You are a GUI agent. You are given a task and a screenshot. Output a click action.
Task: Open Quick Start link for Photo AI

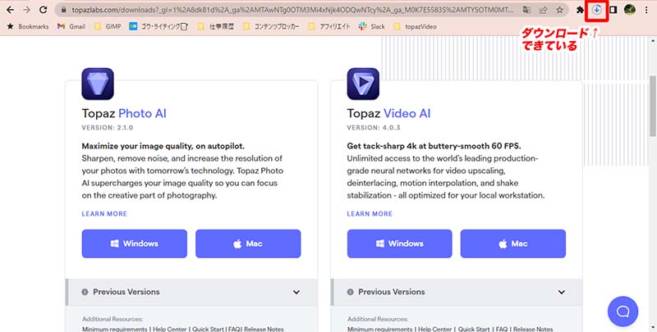[208, 329]
